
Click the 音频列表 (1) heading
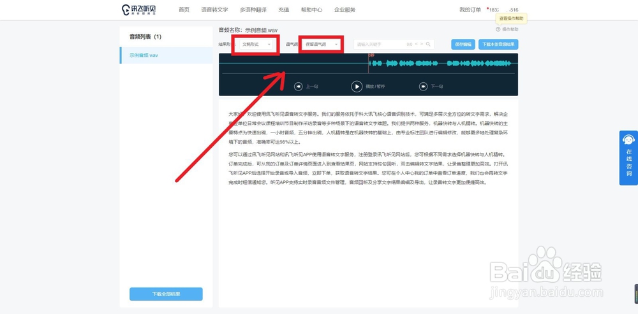145,36
